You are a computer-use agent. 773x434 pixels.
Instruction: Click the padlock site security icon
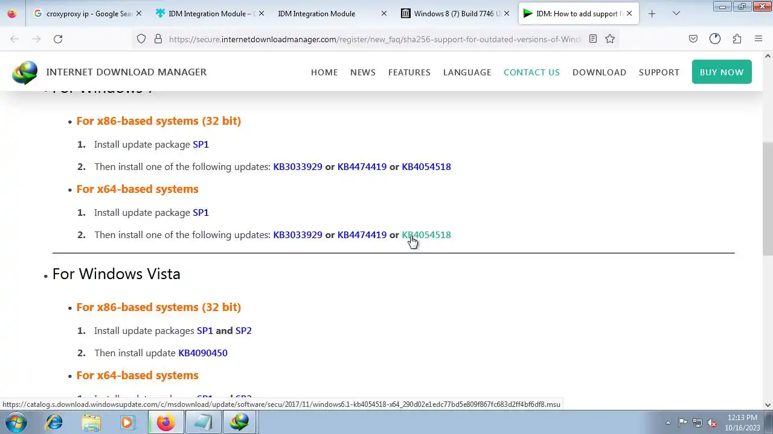point(158,39)
